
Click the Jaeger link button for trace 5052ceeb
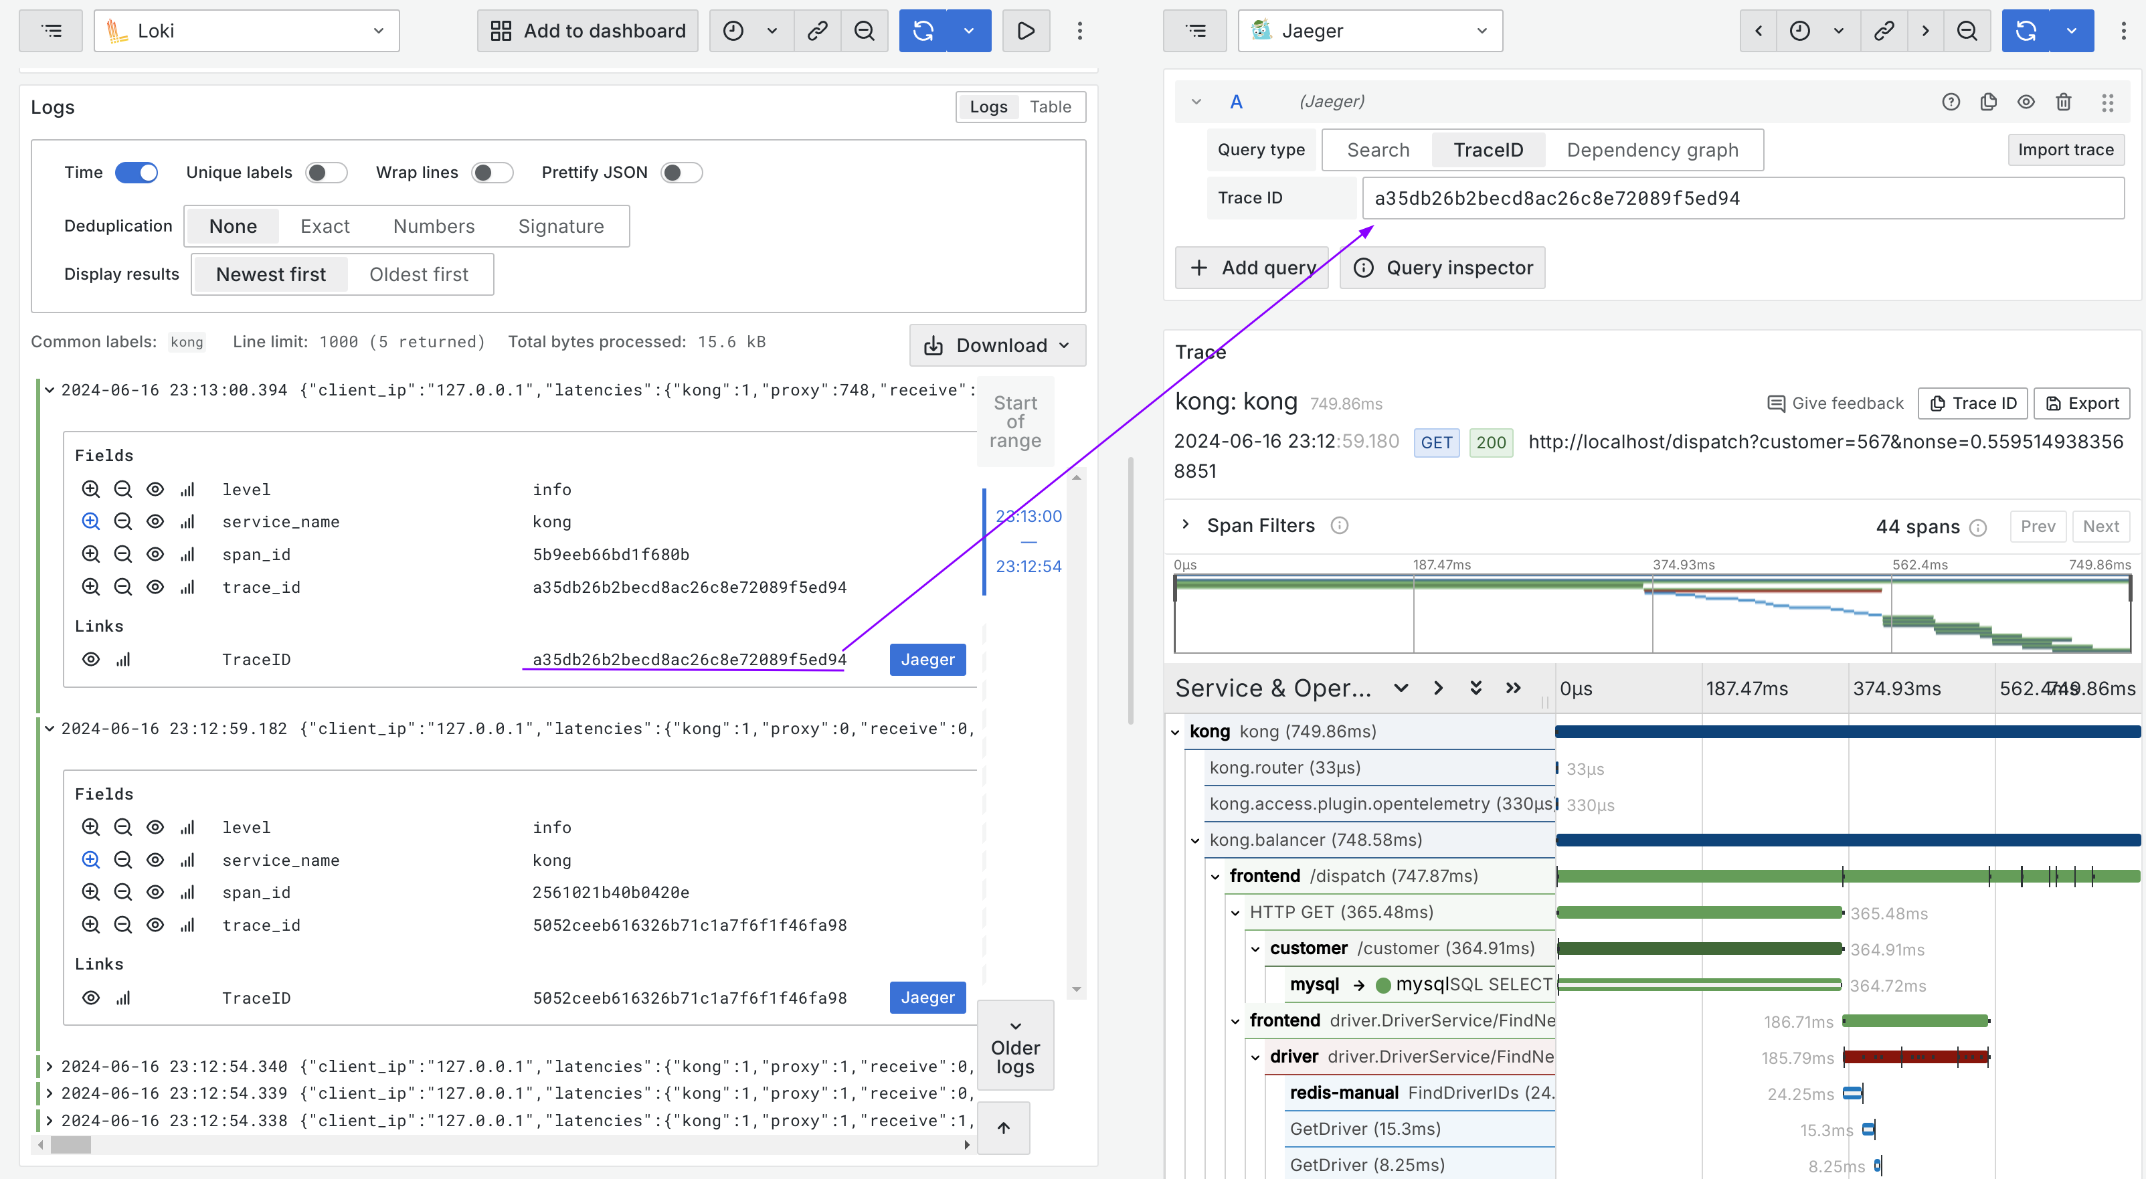[927, 998]
